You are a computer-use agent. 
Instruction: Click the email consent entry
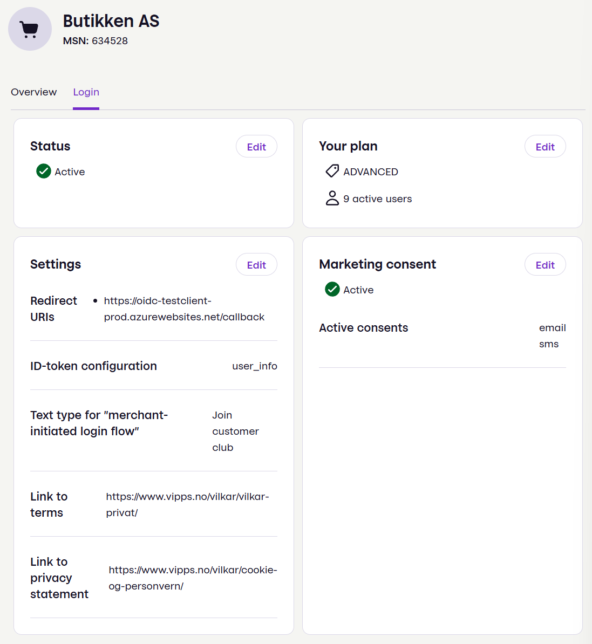pos(552,327)
